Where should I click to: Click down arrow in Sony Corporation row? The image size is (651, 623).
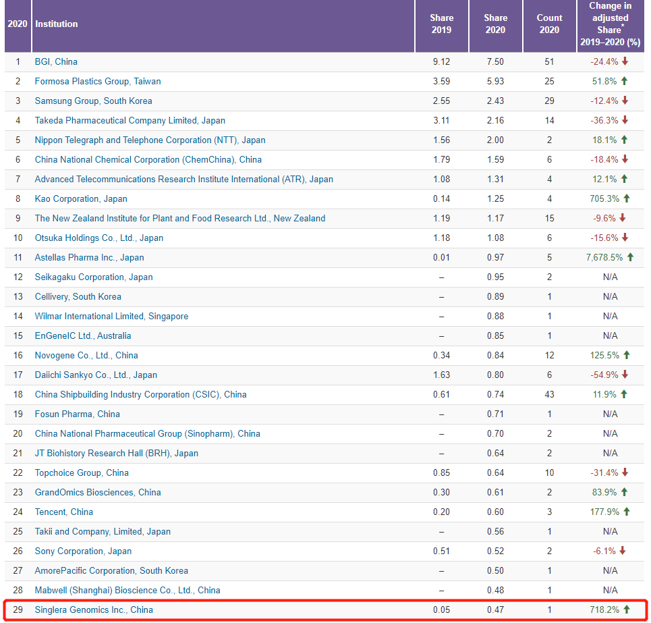[x=623, y=551]
